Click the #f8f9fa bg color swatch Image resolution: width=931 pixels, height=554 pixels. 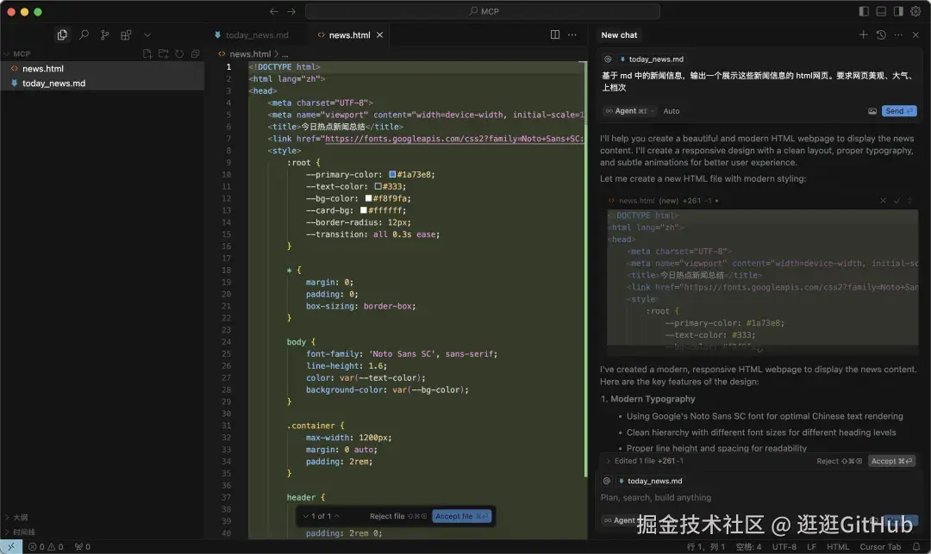[x=368, y=198]
